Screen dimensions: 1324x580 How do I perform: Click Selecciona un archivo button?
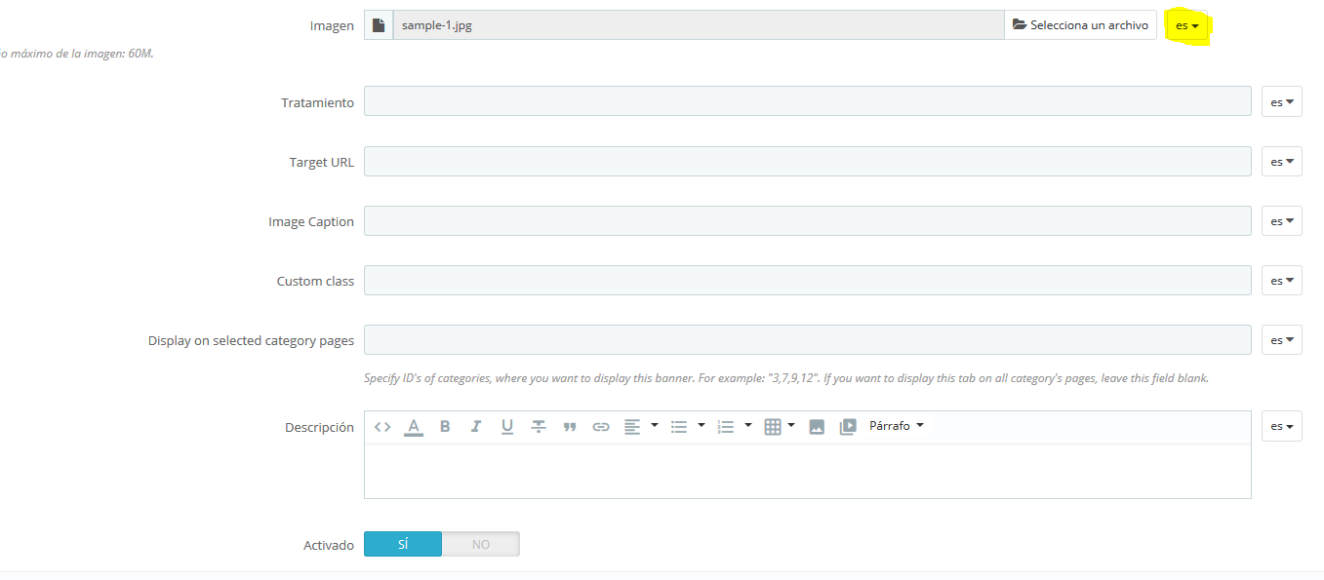1080,25
